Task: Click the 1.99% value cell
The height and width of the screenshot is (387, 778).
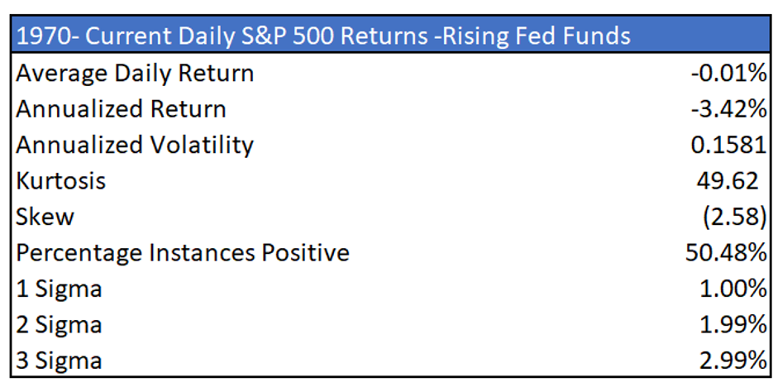Action: pyautogui.click(x=733, y=325)
